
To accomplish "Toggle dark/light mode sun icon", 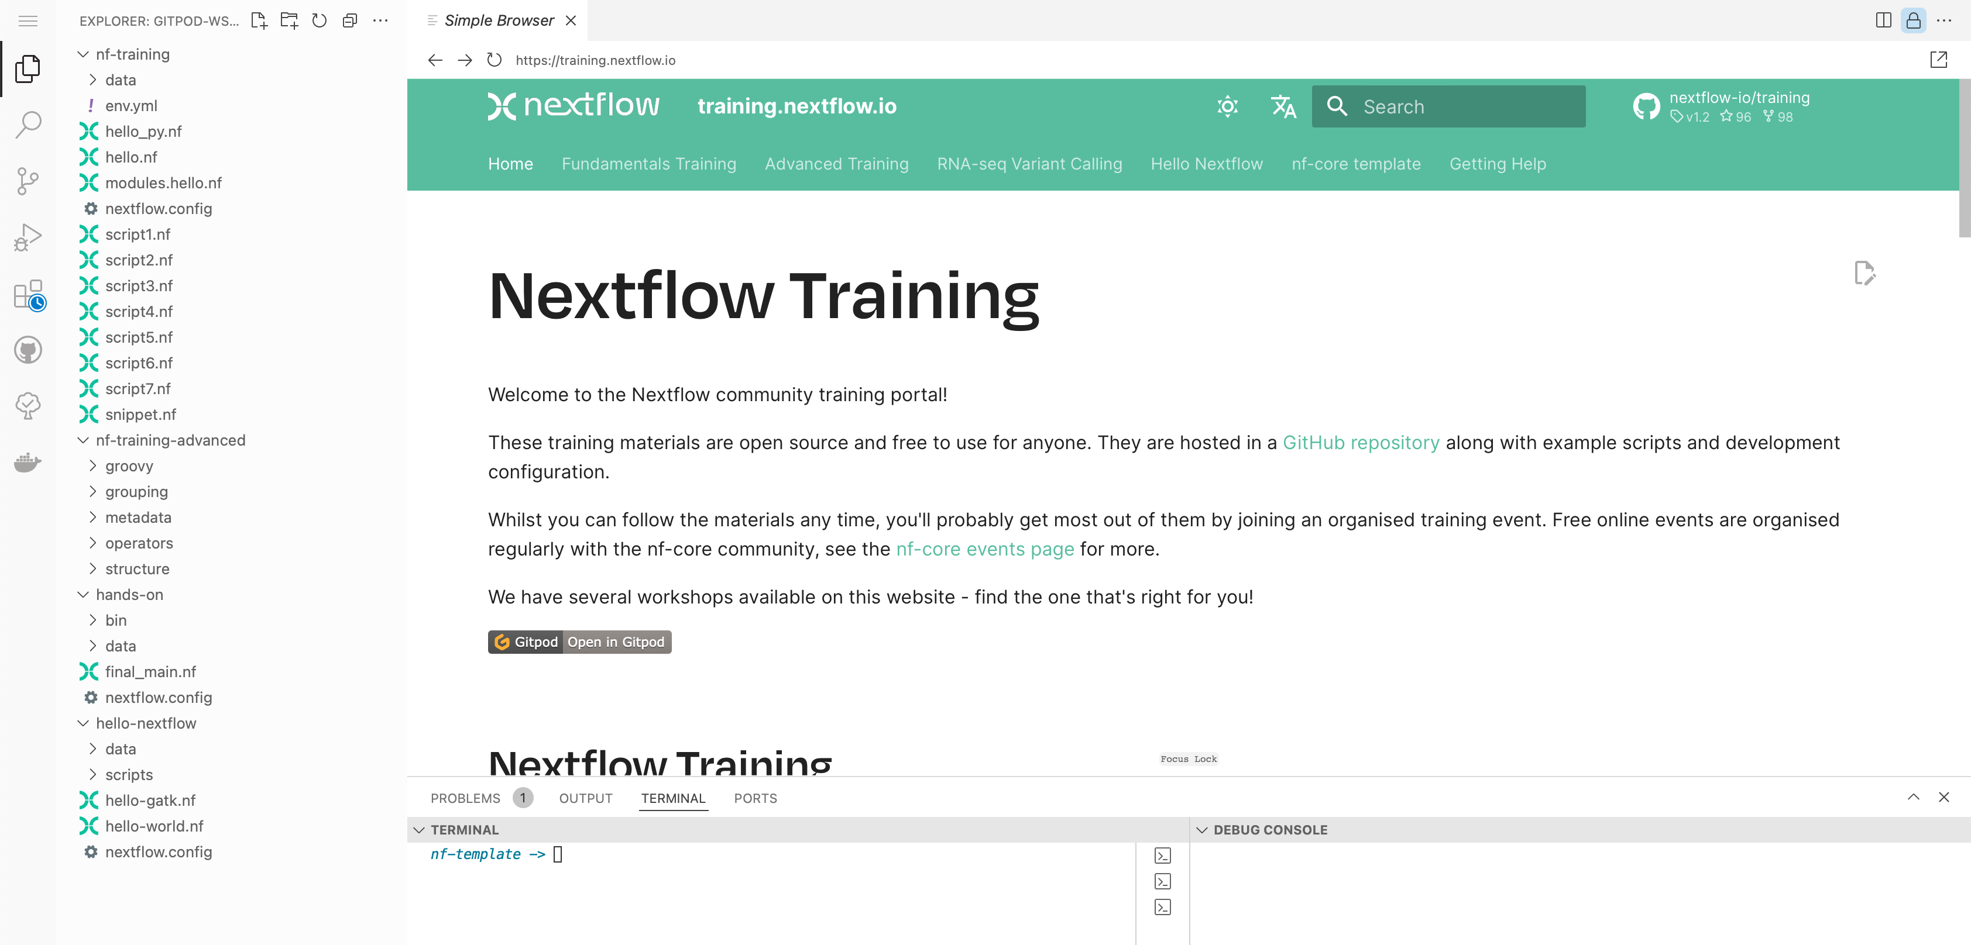I will point(1228,106).
